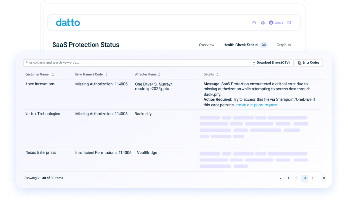The image size is (348, 208).
Task: Click the Showing 21-30 of 30 items text
Action: pos(43,178)
